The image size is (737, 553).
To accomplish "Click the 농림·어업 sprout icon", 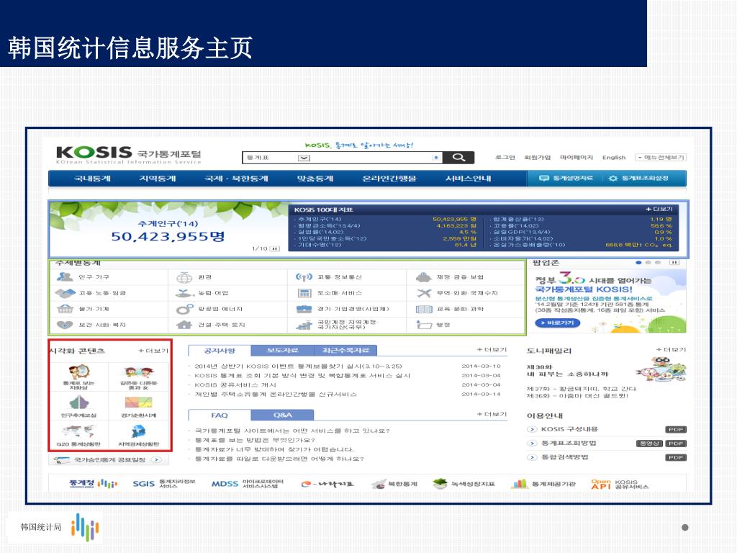I will 185,293.
